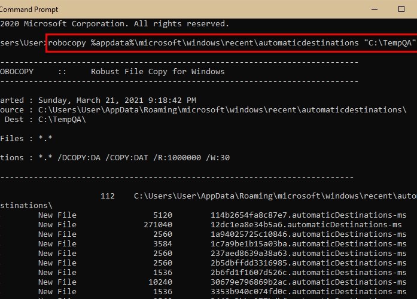Viewport: 417px width, 299px height.
Task: Click the "C:\TempQA" argument in the command
Action: (389, 43)
